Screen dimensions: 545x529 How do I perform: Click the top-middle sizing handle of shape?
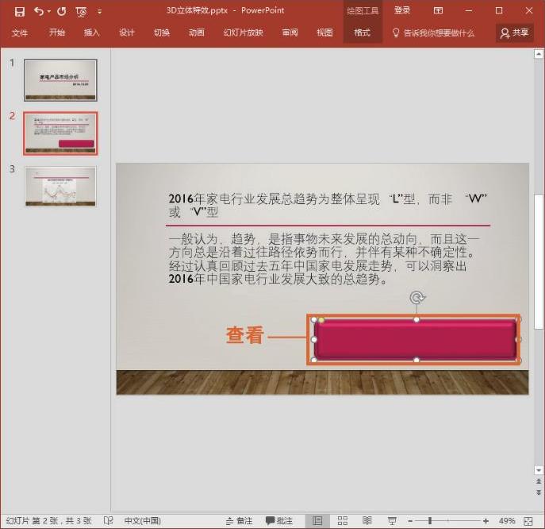pyautogui.click(x=416, y=319)
